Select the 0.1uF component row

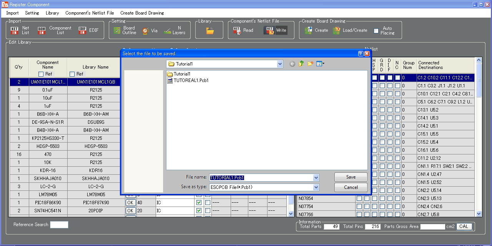coord(48,90)
